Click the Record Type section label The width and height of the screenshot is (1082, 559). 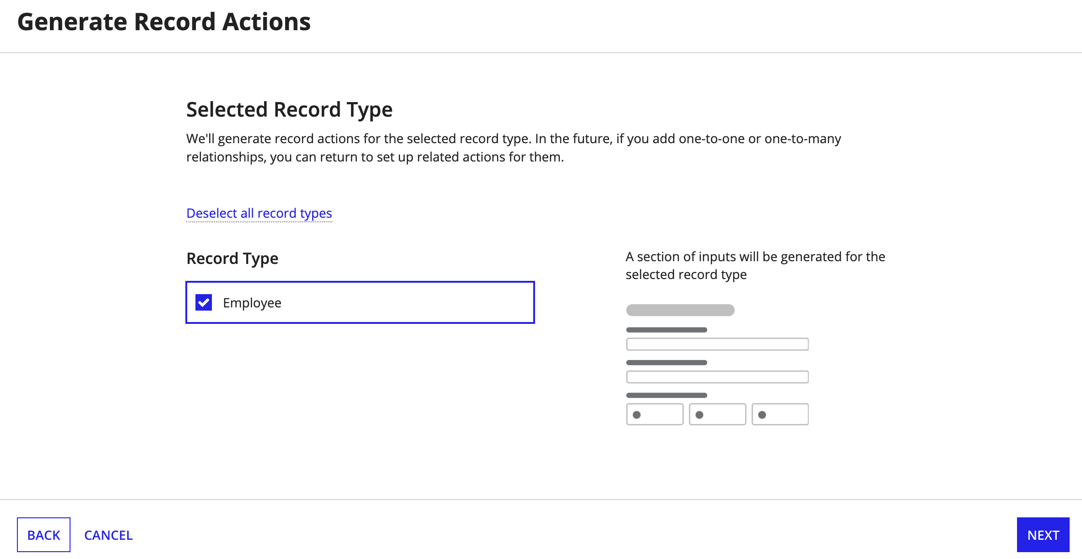pos(233,258)
